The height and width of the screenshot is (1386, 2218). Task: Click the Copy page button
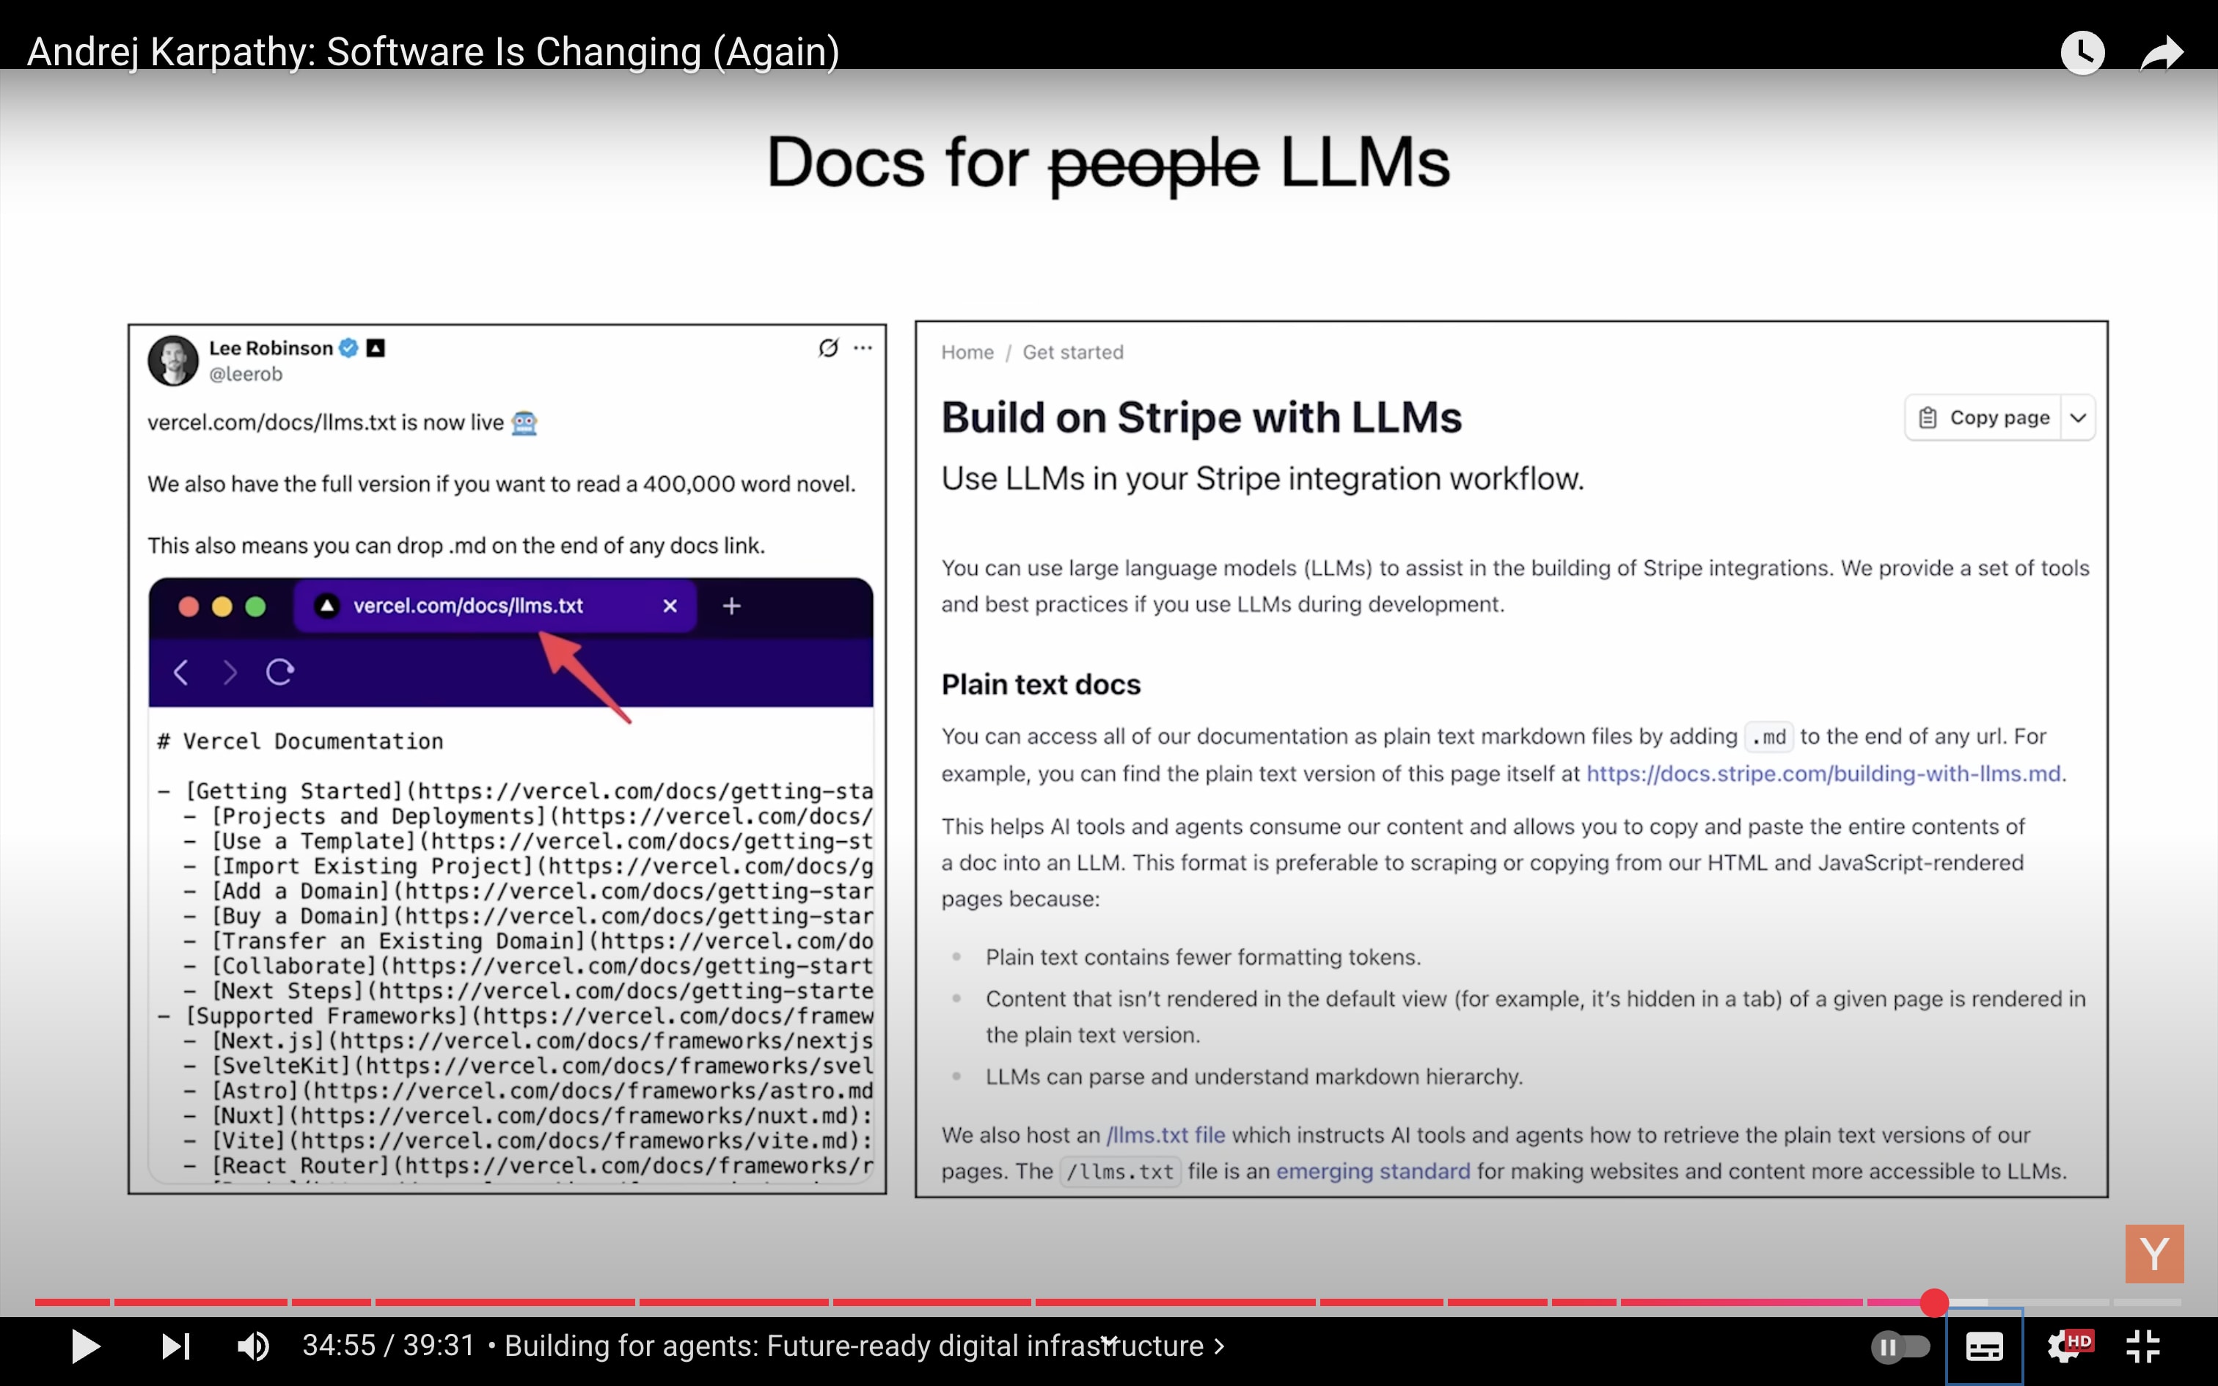pos(1983,418)
